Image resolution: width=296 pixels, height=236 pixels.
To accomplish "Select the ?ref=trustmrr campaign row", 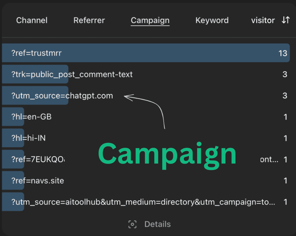I will click(146, 53).
